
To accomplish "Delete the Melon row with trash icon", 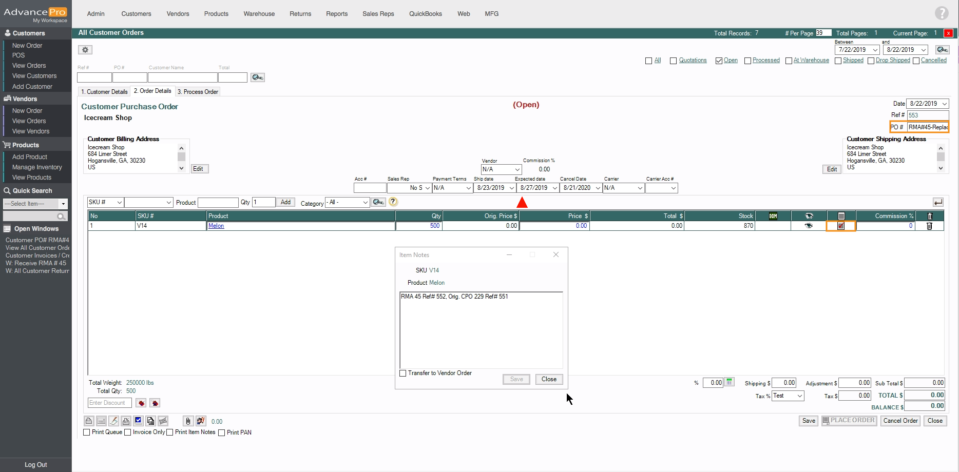I will [929, 226].
